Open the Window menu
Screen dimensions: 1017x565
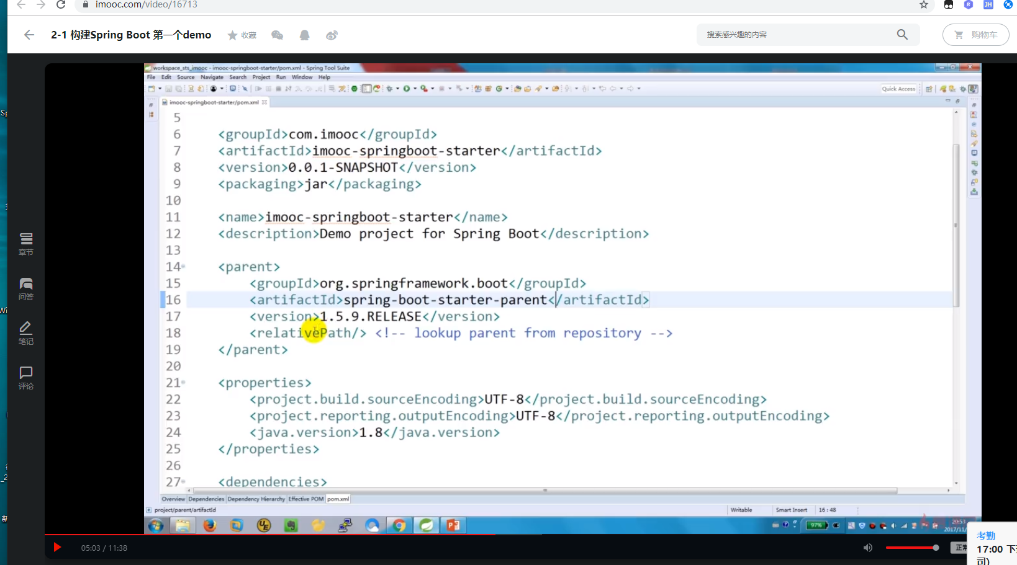tap(302, 78)
